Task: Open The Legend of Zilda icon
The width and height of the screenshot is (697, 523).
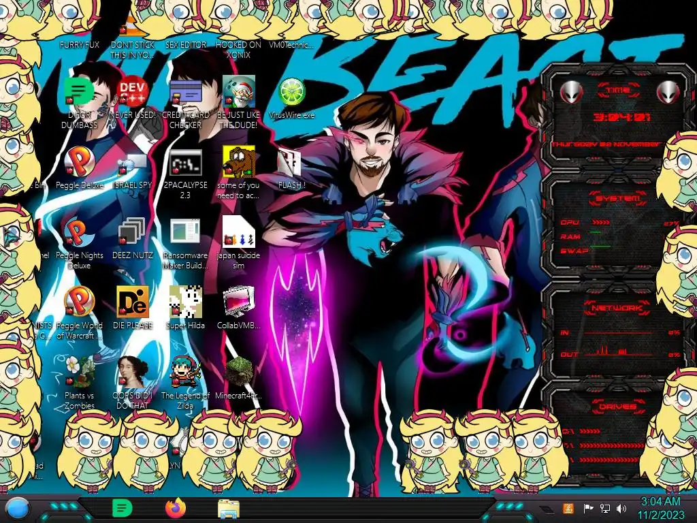Action: point(185,372)
